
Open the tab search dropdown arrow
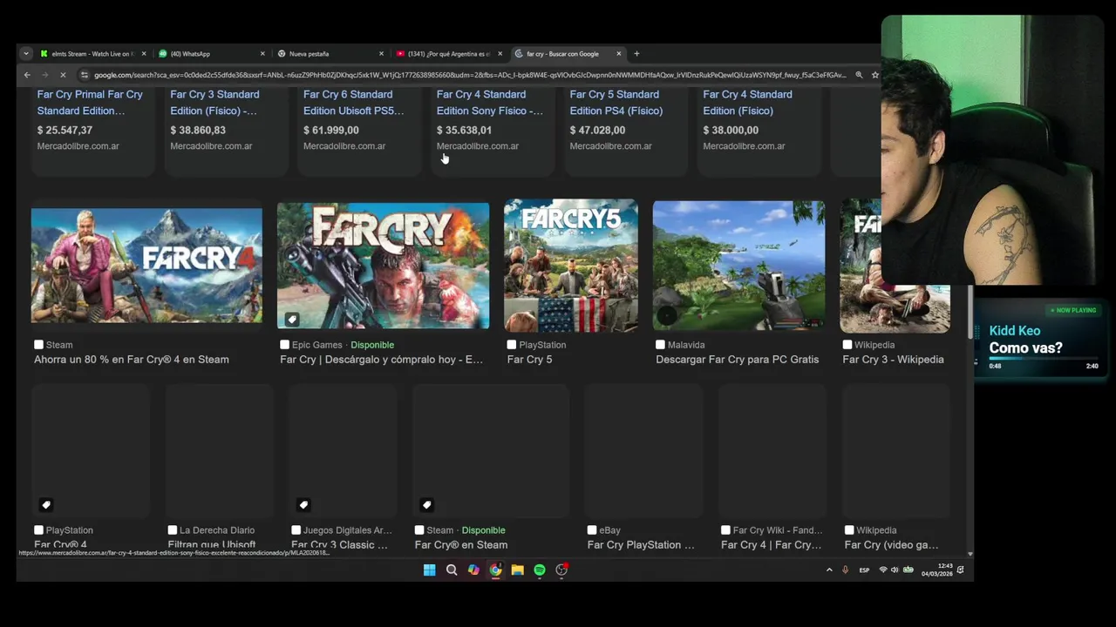click(26, 54)
